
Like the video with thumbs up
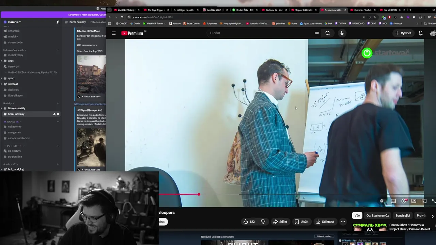point(249,222)
